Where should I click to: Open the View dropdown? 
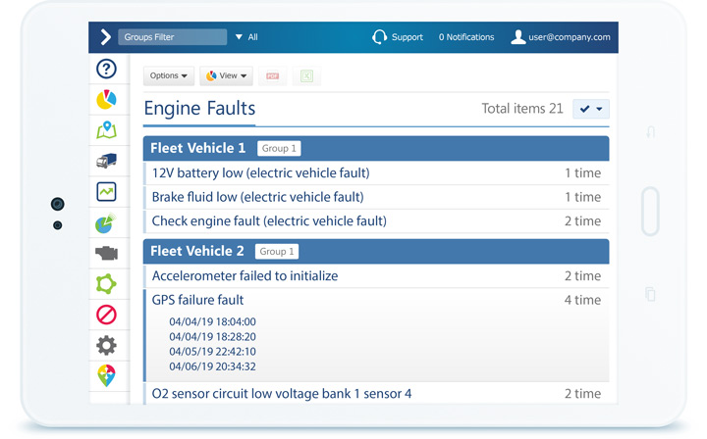tap(227, 75)
